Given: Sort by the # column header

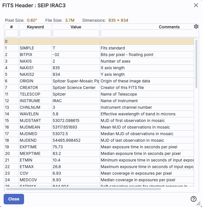Looking at the screenshot, I should coord(12,27).
